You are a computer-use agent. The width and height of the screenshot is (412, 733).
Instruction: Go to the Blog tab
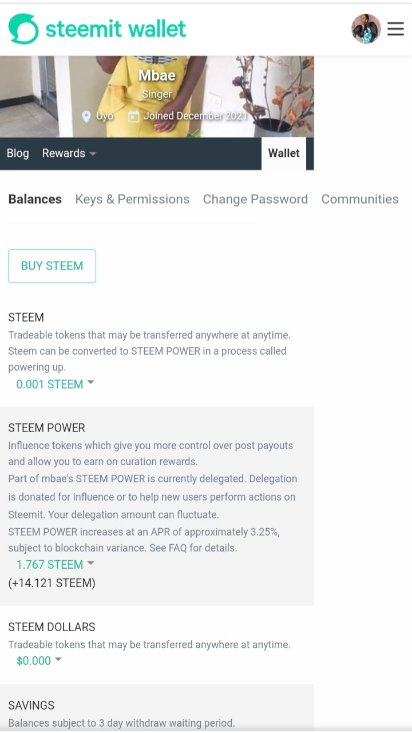tap(18, 153)
